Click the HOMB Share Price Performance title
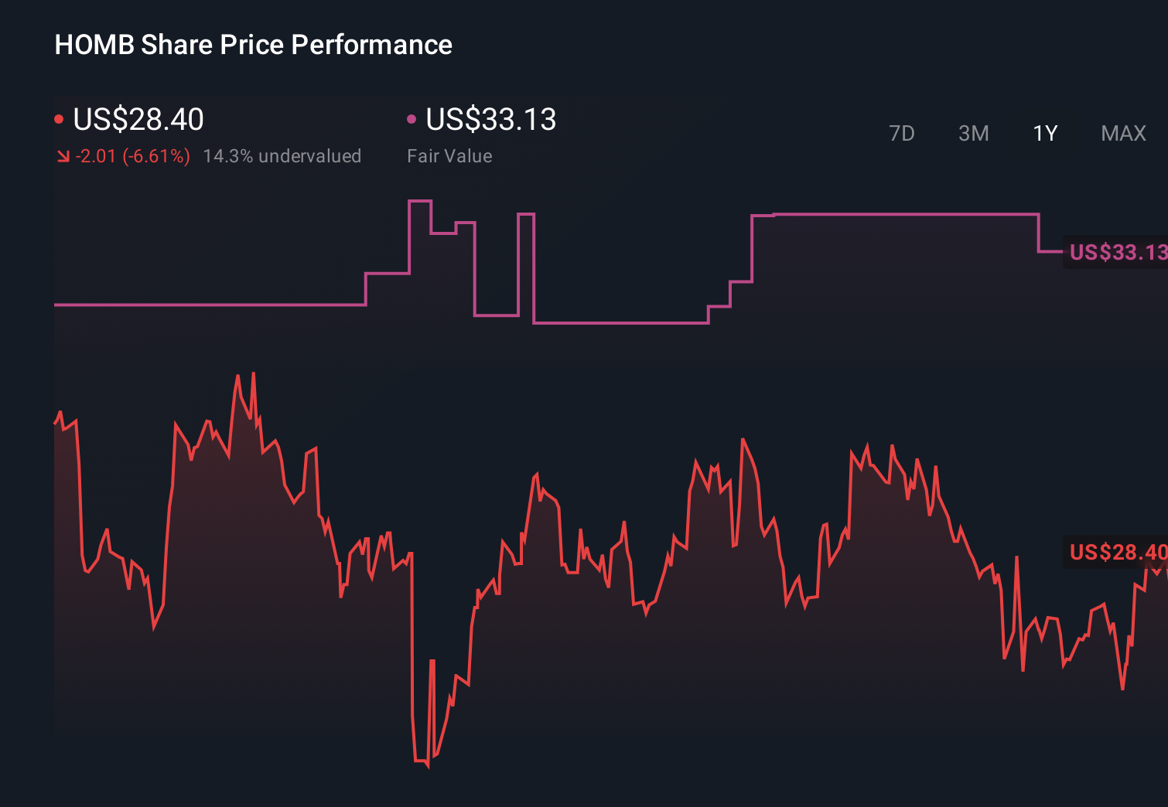This screenshot has width=1168, height=807. (x=253, y=45)
